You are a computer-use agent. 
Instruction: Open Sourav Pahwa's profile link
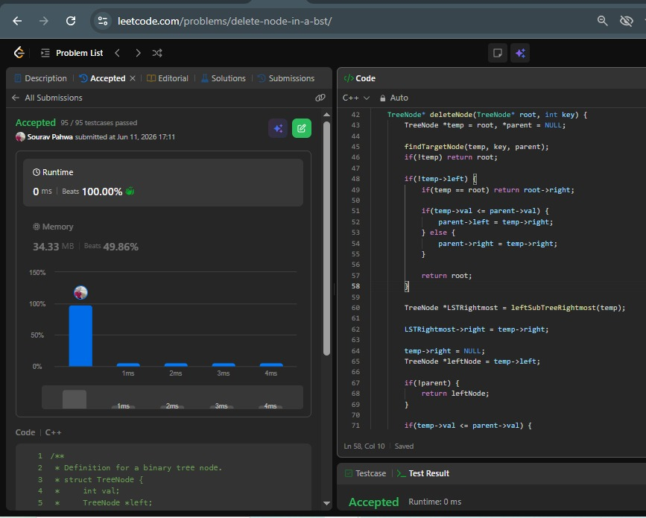coord(50,137)
